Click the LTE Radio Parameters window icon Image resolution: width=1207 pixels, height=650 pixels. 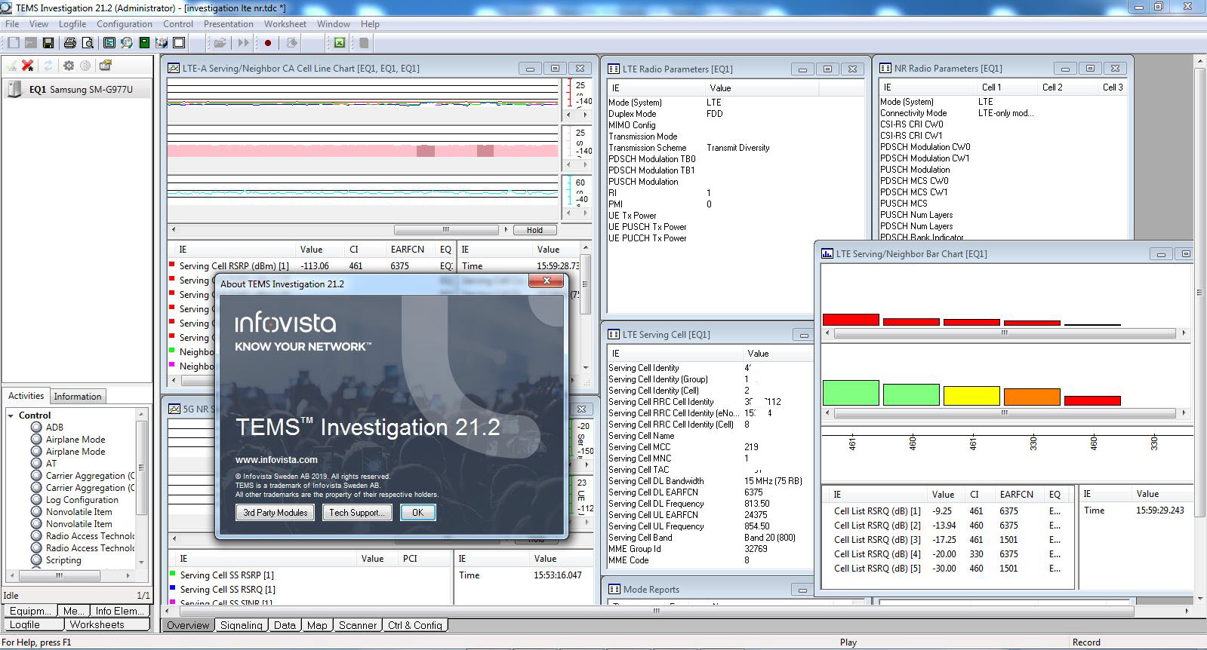[x=614, y=69]
